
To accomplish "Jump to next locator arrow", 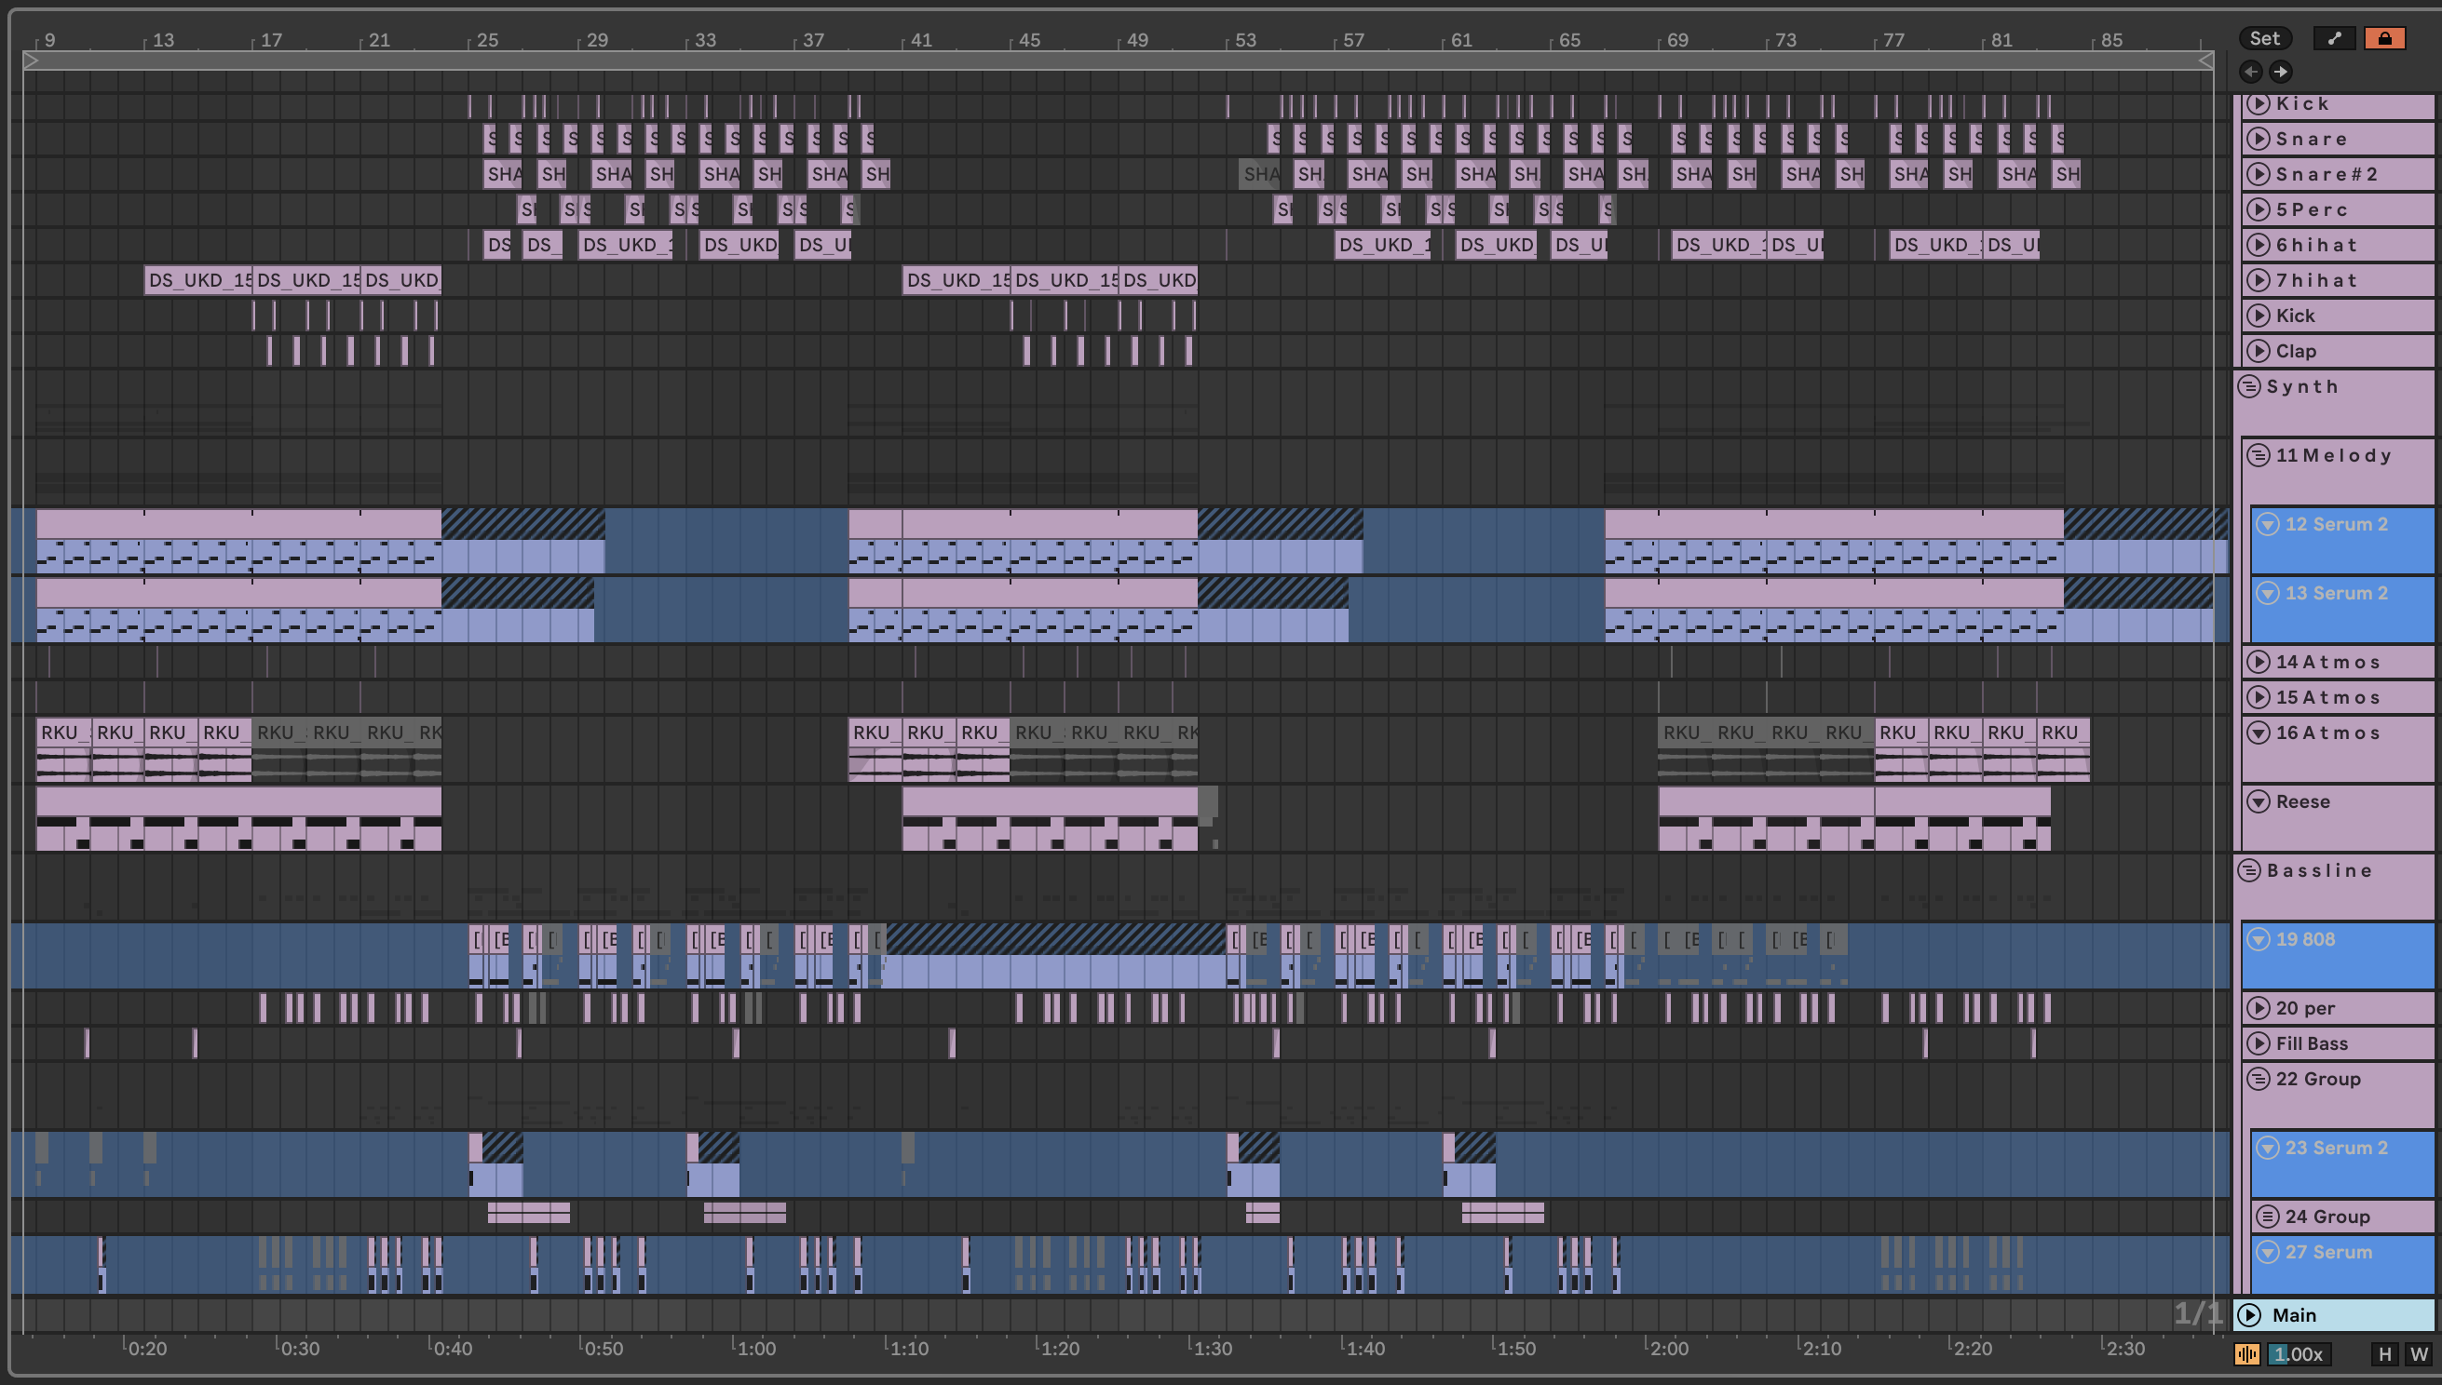I will (2281, 72).
